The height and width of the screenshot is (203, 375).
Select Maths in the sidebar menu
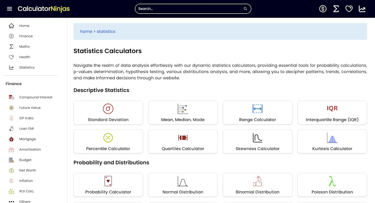pos(24,47)
